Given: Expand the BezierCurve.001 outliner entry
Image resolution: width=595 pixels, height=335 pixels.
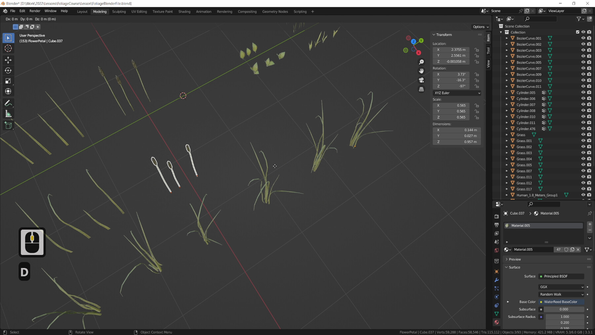Looking at the screenshot, I should click(507, 38).
